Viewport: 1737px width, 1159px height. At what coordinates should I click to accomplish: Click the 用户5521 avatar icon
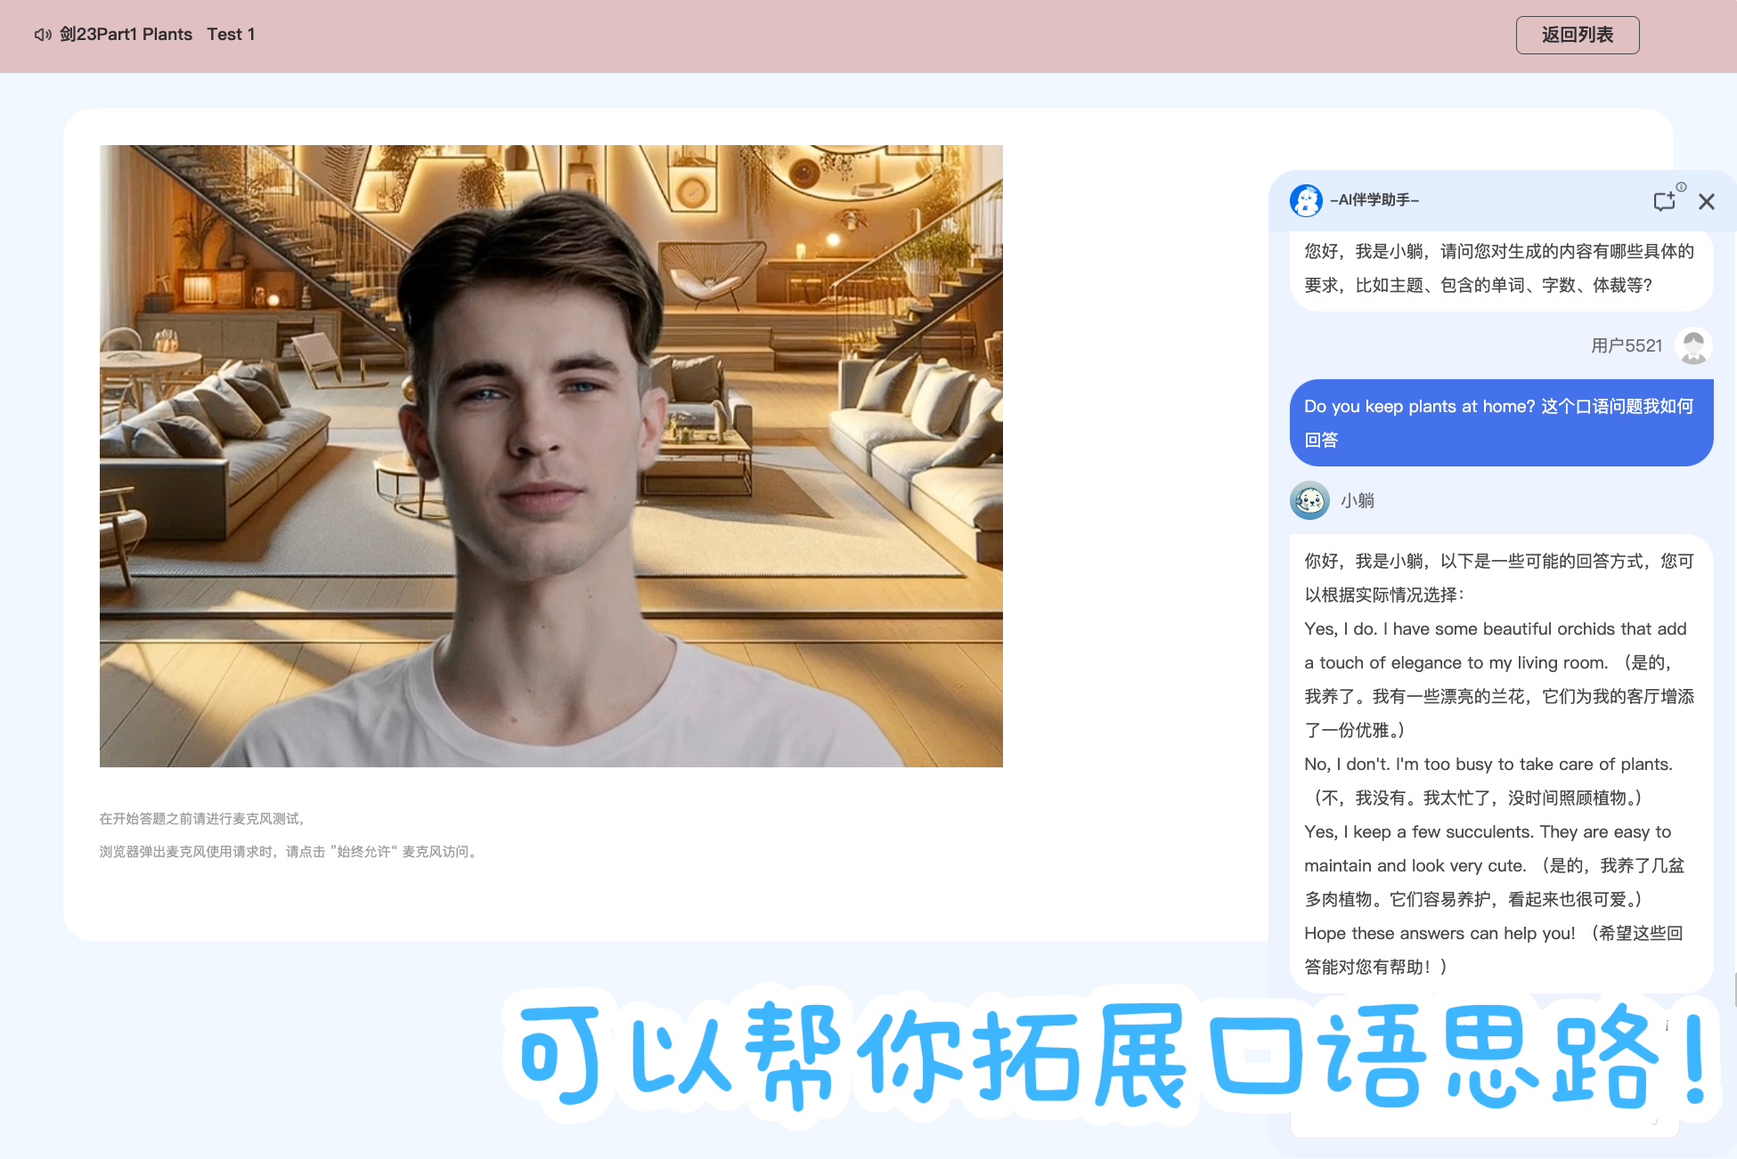pos(1693,345)
